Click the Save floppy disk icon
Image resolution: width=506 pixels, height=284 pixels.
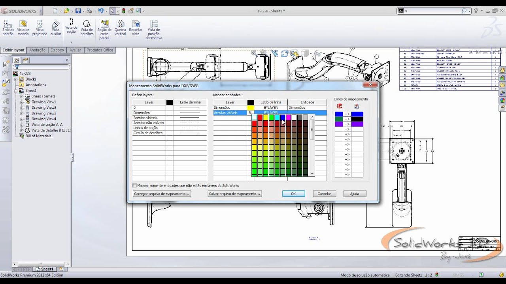pos(78,11)
